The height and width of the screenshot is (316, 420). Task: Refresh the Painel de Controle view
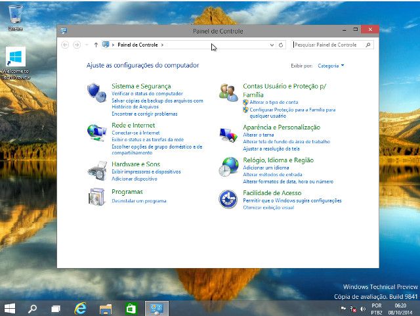click(281, 45)
